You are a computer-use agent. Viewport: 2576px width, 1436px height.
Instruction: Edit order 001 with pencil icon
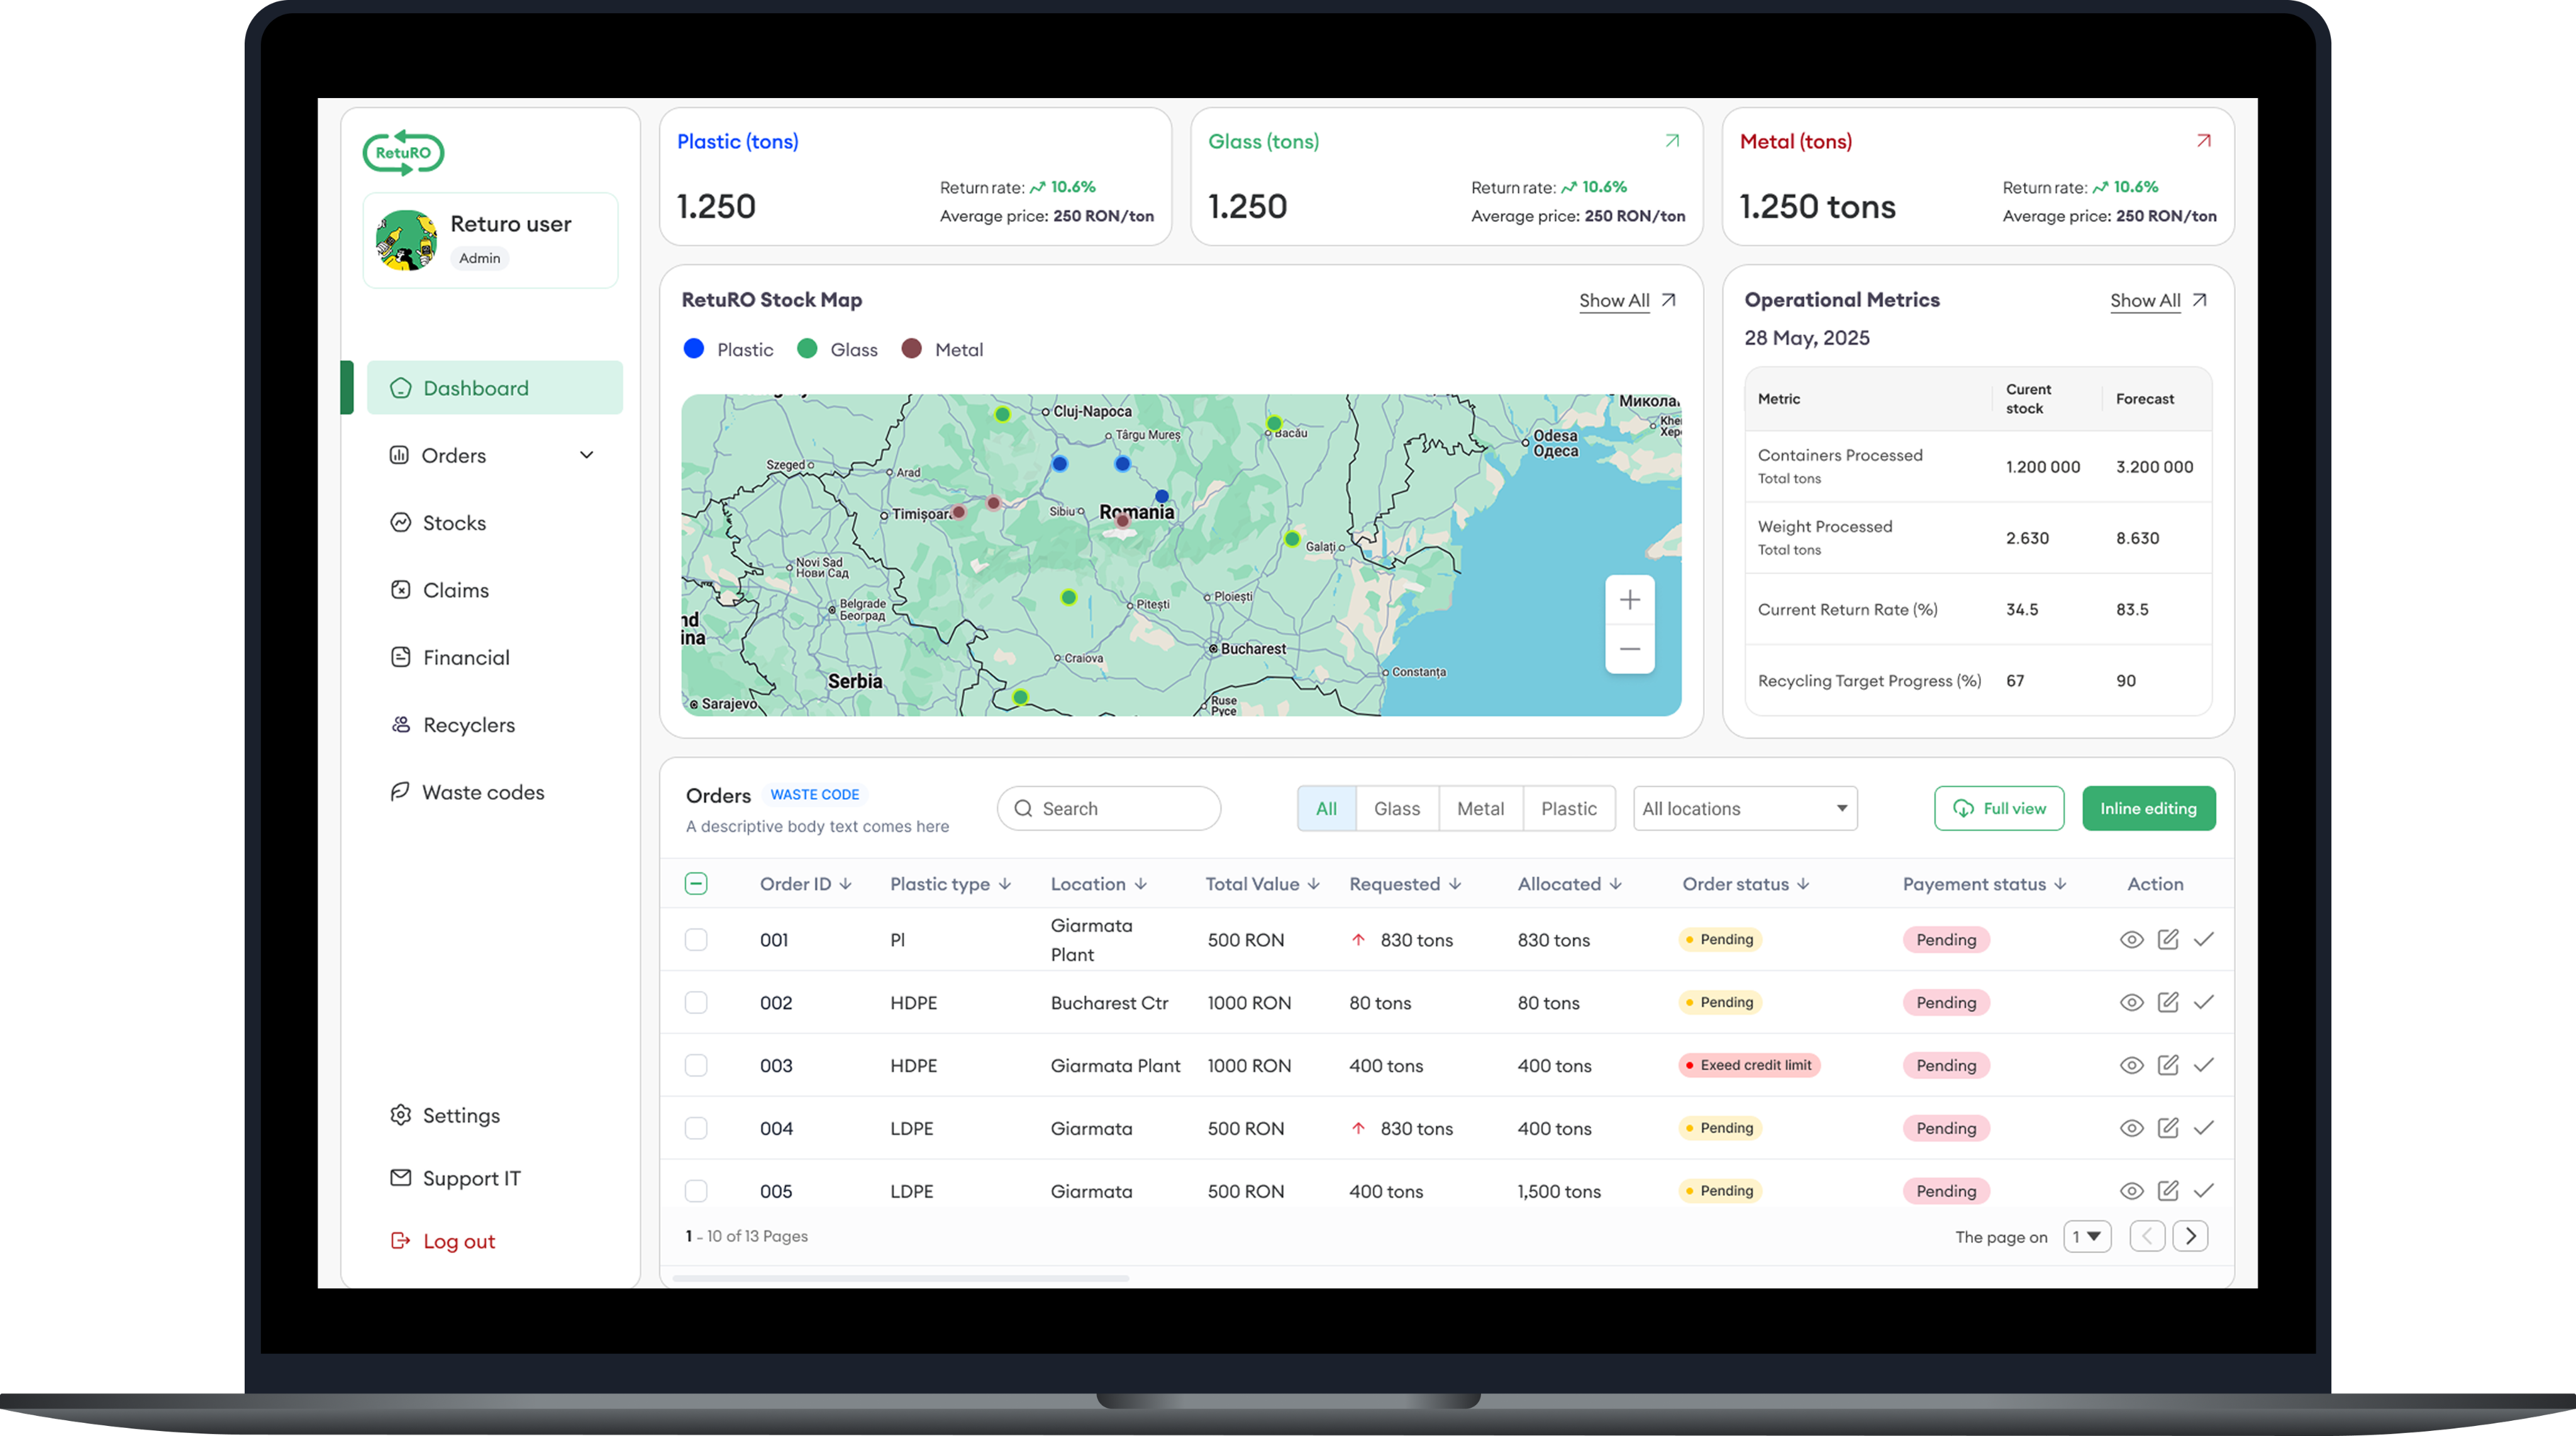(2167, 939)
